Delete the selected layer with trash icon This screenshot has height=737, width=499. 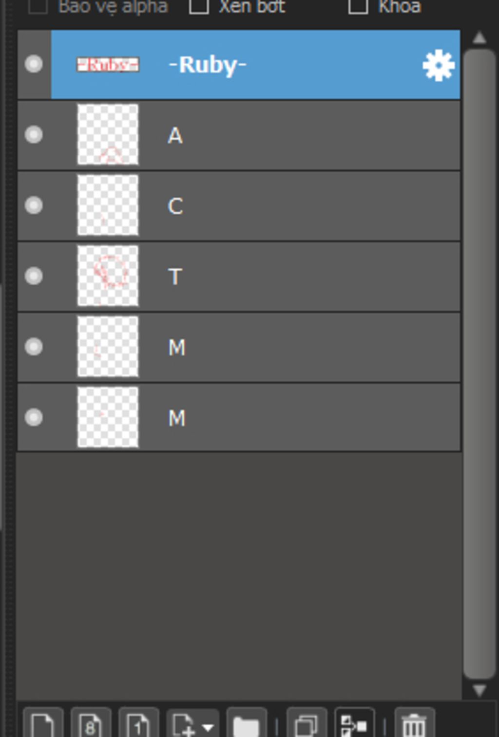coord(414,723)
